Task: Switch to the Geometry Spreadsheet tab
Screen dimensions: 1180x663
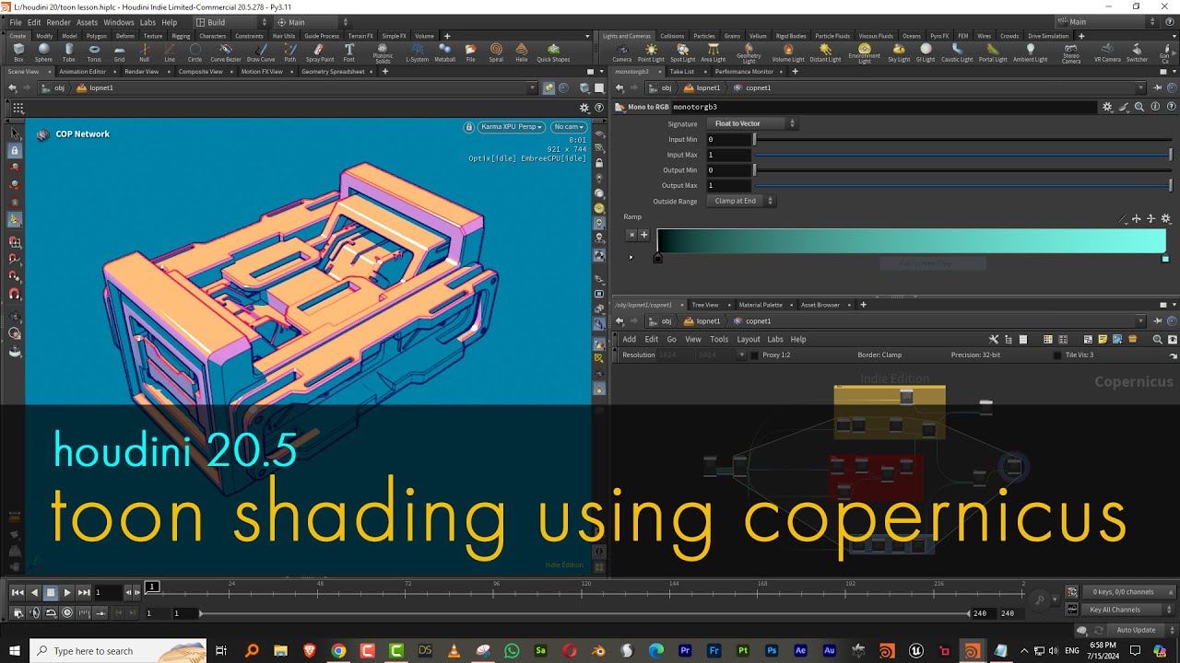Action: (333, 71)
